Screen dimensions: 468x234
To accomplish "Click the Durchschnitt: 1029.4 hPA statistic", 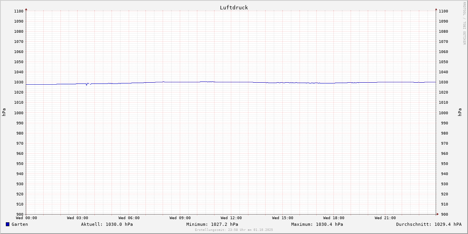I will 429,224.
